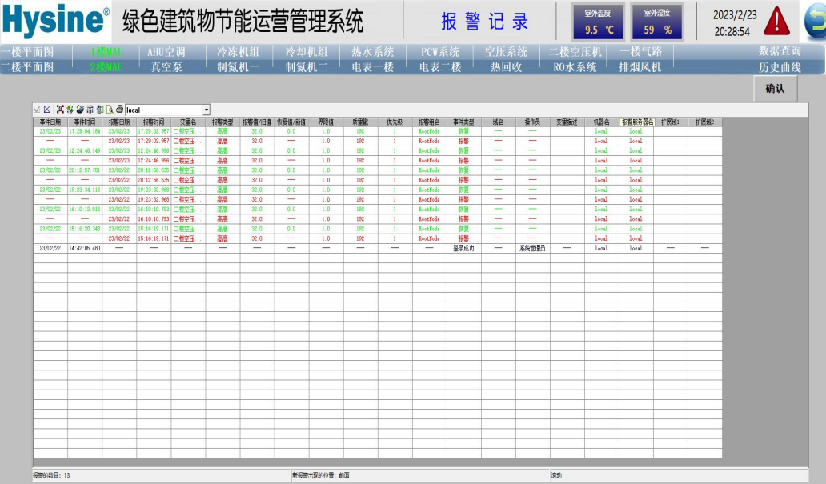Select the 登录成功 event row
This screenshot has height=484, width=826.
click(x=463, y=248)
